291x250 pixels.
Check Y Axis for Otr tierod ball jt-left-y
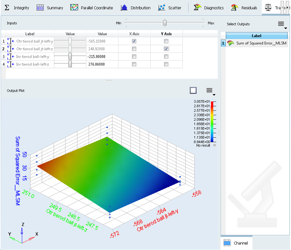click(166, 41)
